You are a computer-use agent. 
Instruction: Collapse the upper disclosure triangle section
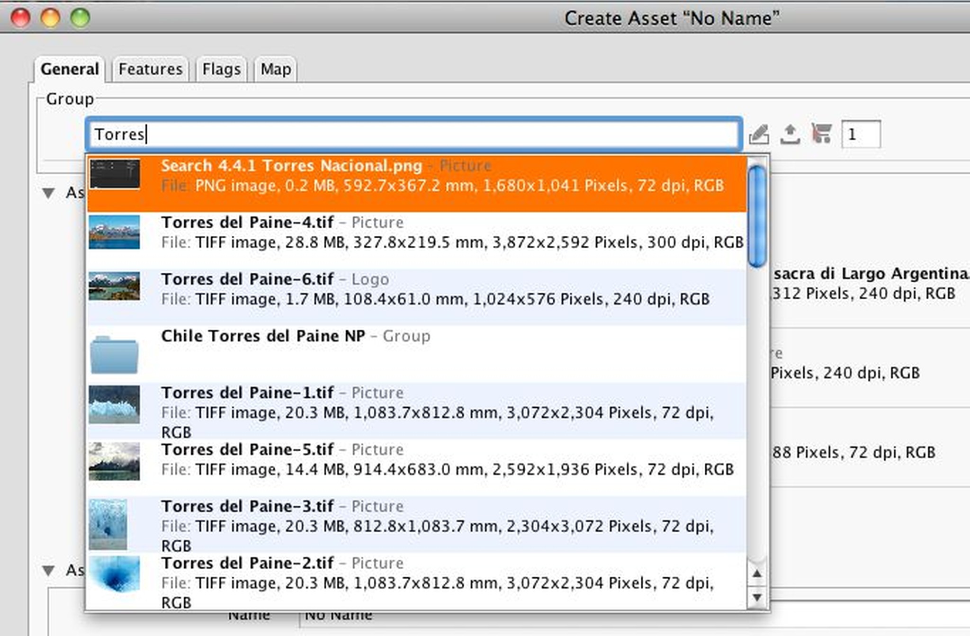click(x=48, y=193)
